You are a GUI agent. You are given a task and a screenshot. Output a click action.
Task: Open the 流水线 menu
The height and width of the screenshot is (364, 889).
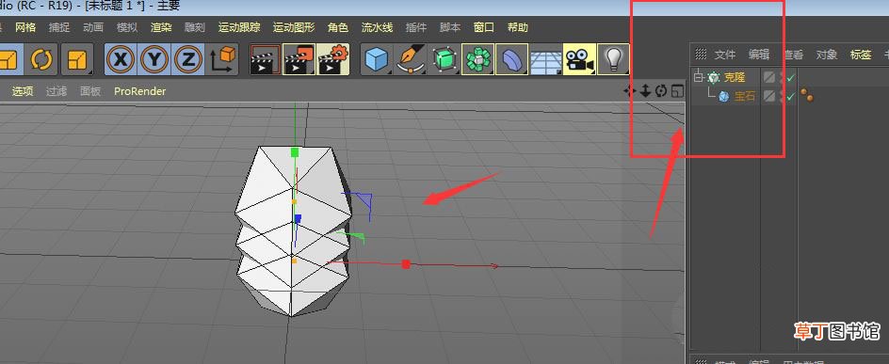(377, 27)
